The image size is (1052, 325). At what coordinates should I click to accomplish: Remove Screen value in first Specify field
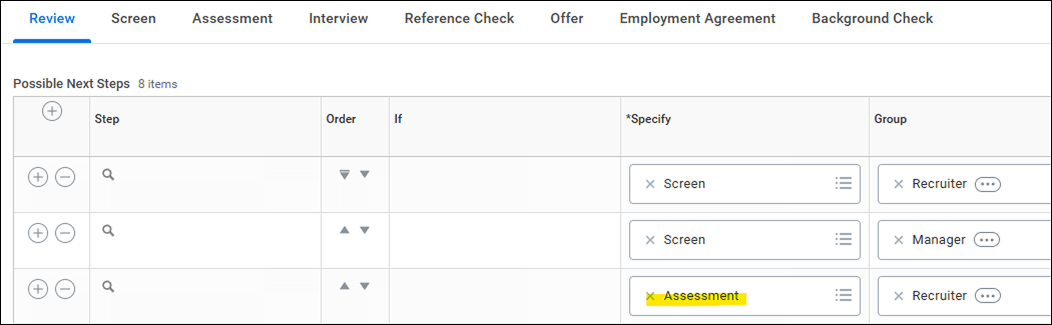point(650,184)
